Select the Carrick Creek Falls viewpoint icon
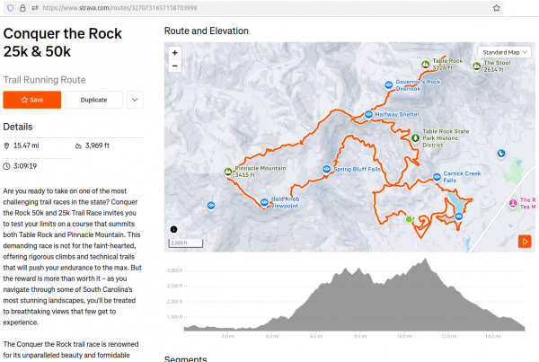The width and height of the screenshot is (539, 362). coord(437,177)
